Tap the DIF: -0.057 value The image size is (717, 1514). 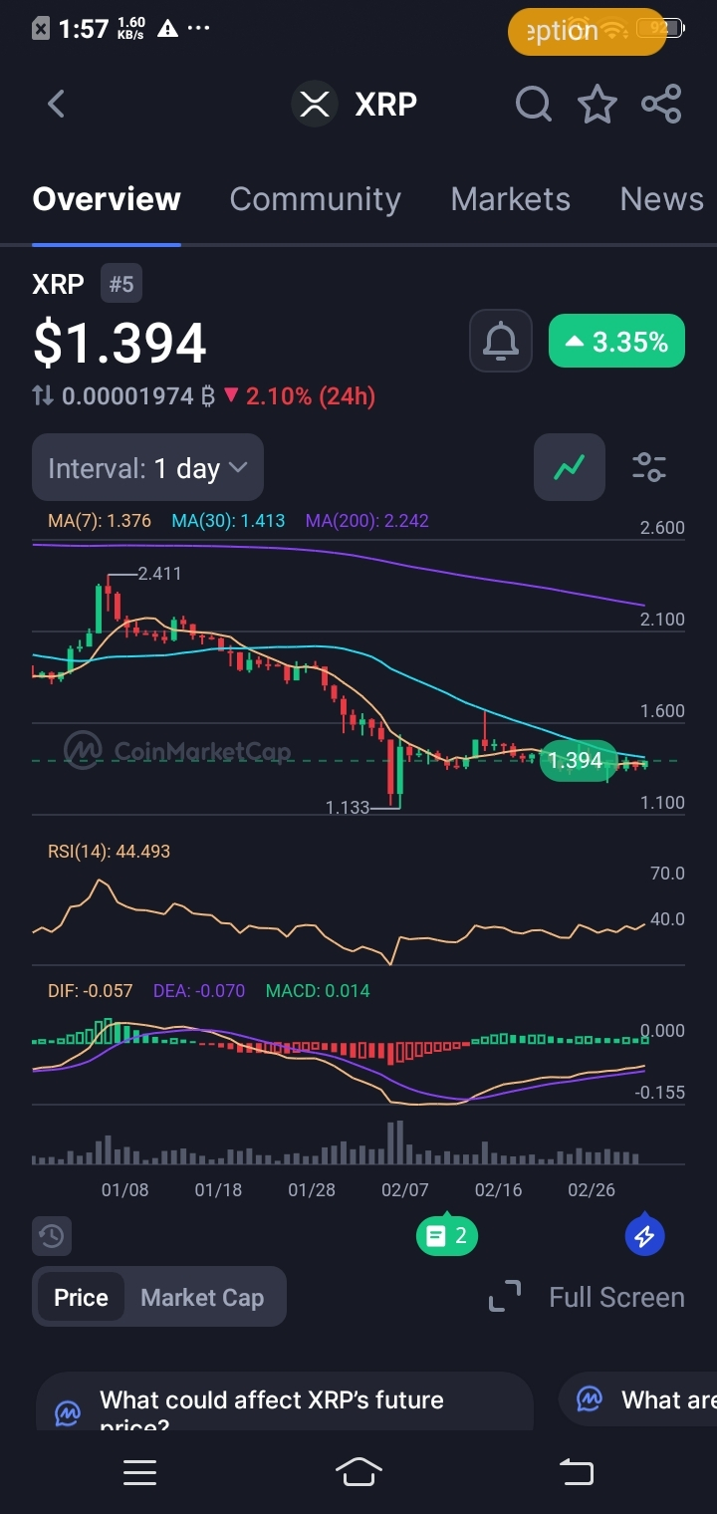[91, 991]
